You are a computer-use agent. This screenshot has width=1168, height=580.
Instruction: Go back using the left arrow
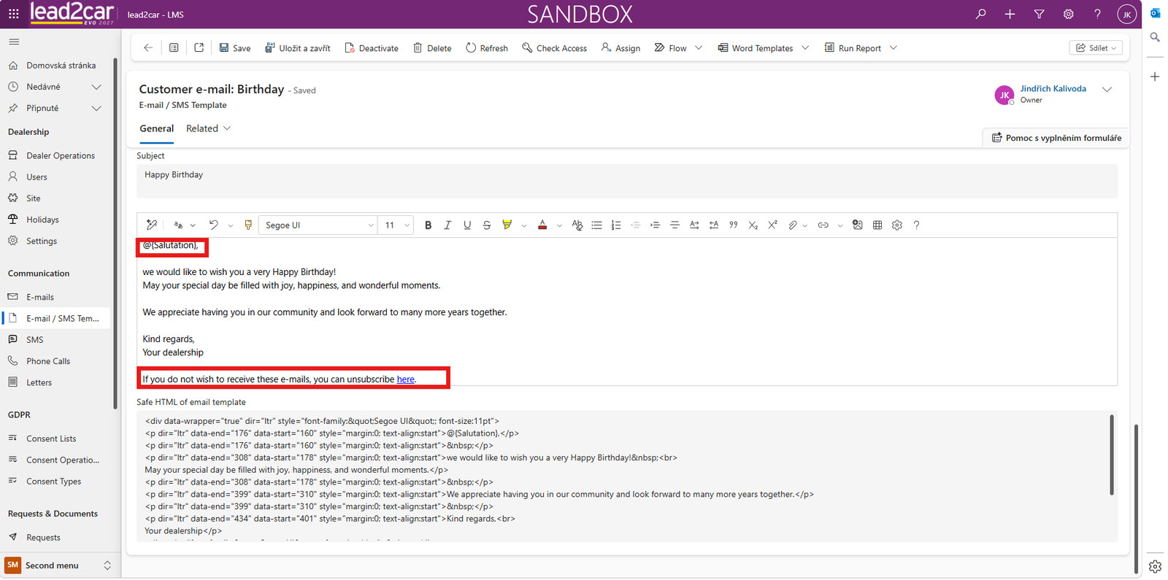pyautogui.click(x=148, y=47)
